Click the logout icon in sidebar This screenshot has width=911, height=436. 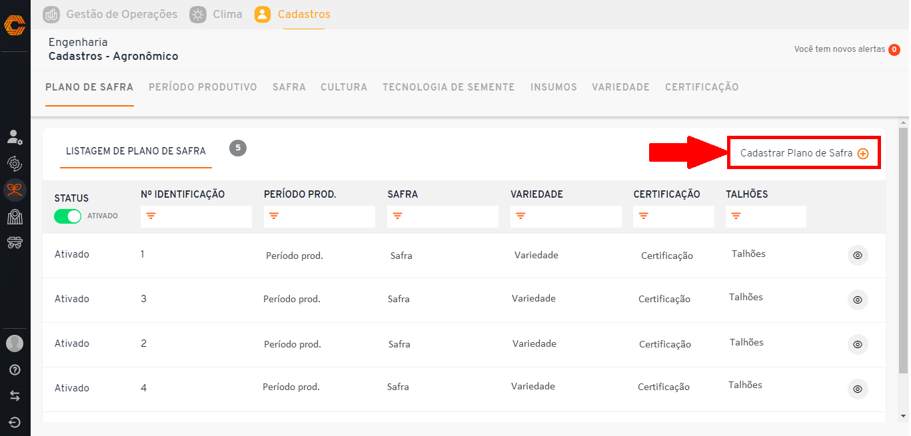click(x=15, y=422)
